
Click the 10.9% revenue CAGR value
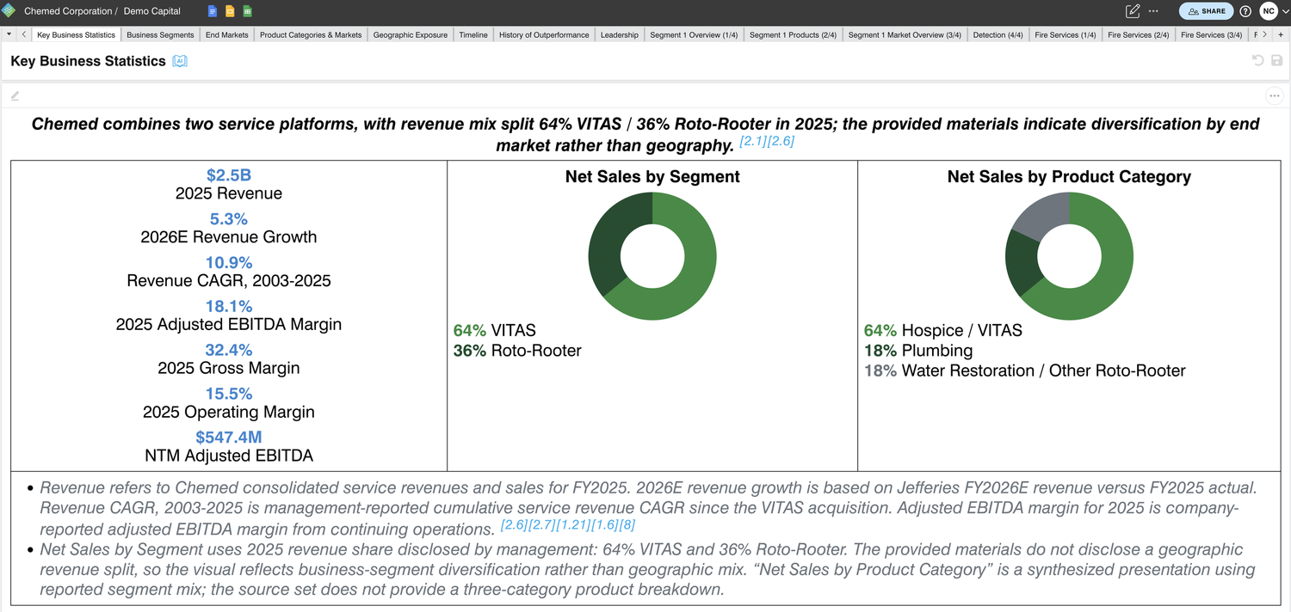[x=229, y=262]
